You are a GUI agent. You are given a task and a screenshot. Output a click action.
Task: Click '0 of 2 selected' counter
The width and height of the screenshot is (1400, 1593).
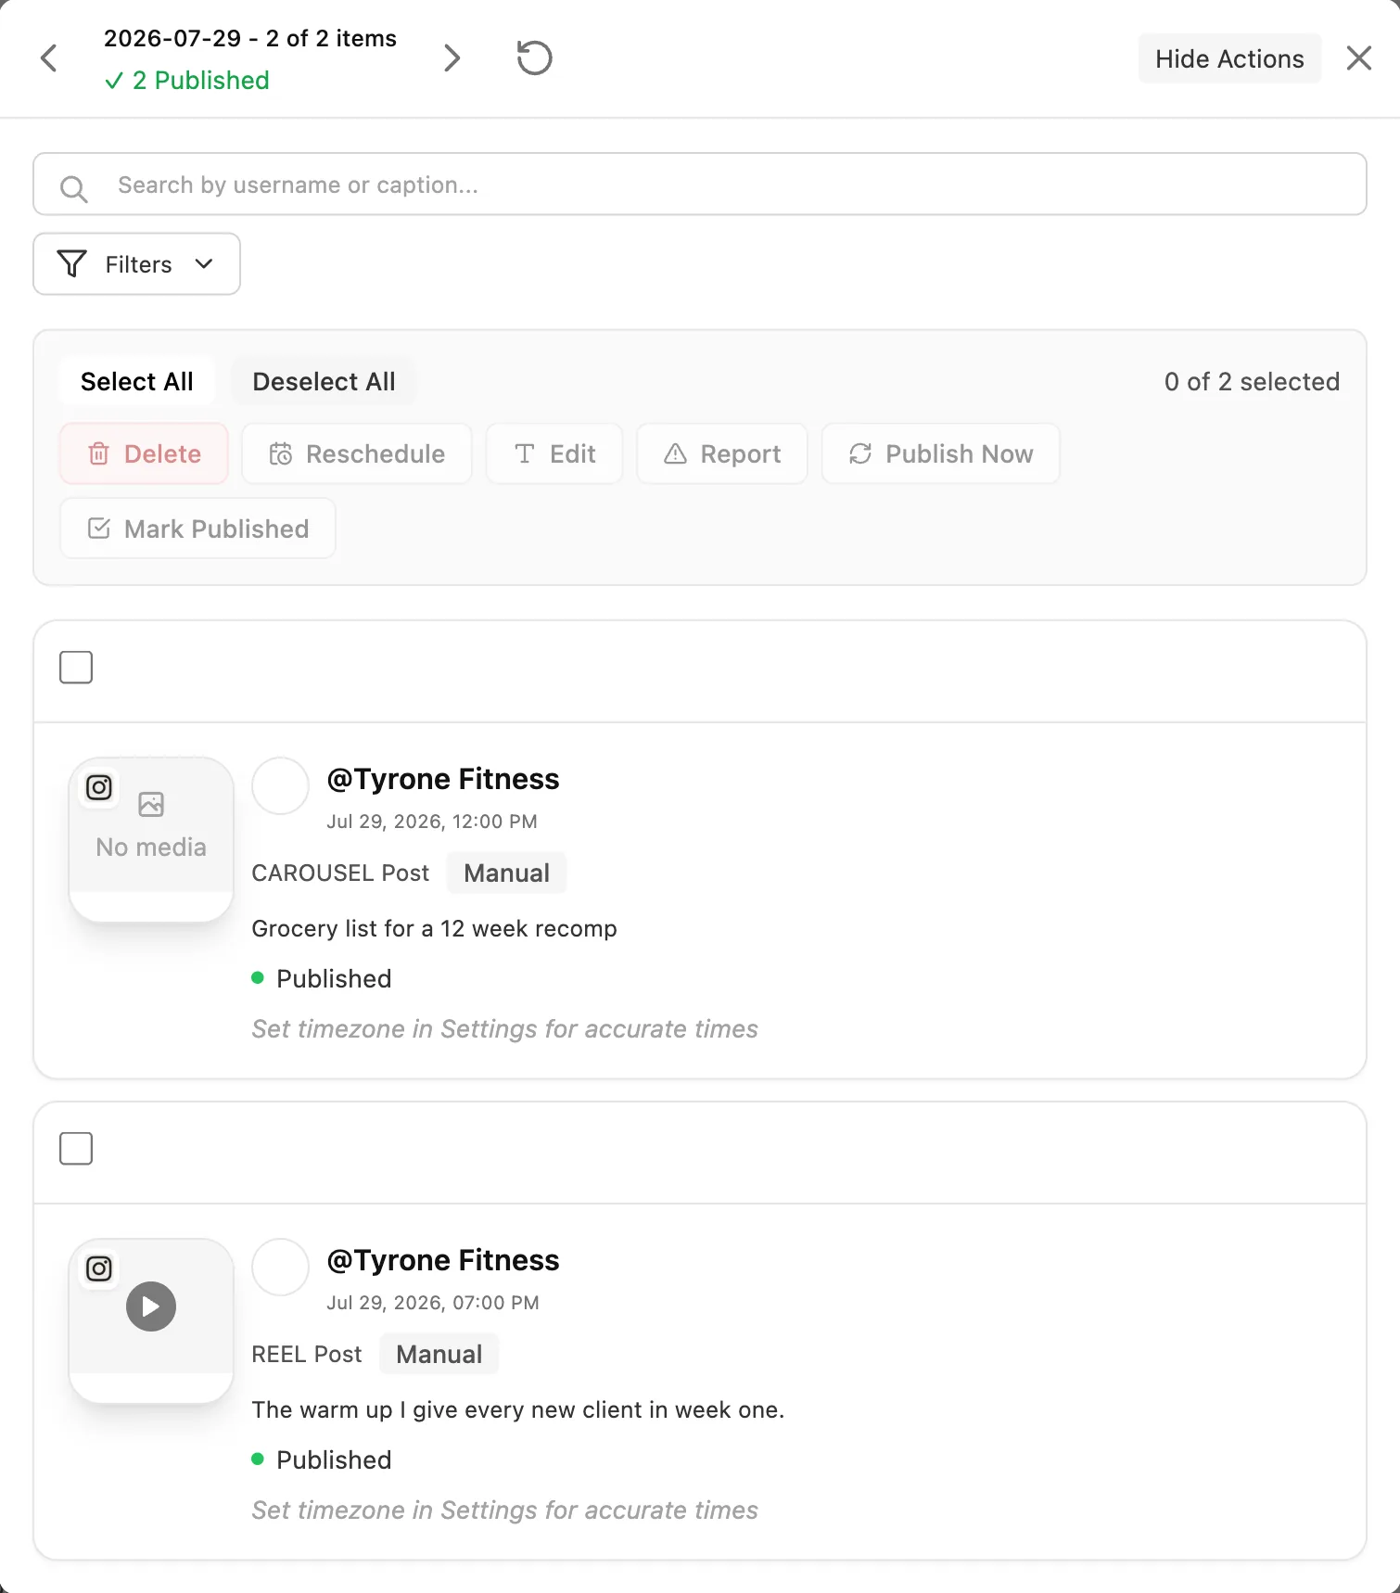click(1252, 381)
